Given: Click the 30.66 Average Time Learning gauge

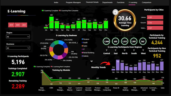Looking at the screenshot, I should 125,20.
